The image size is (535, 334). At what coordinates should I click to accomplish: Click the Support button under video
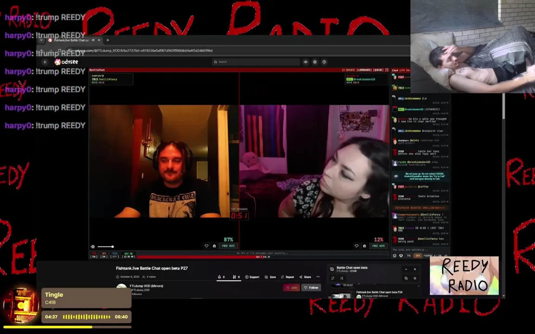252,277
